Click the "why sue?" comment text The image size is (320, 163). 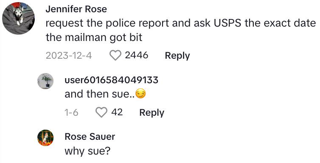[x=87, y=151]
